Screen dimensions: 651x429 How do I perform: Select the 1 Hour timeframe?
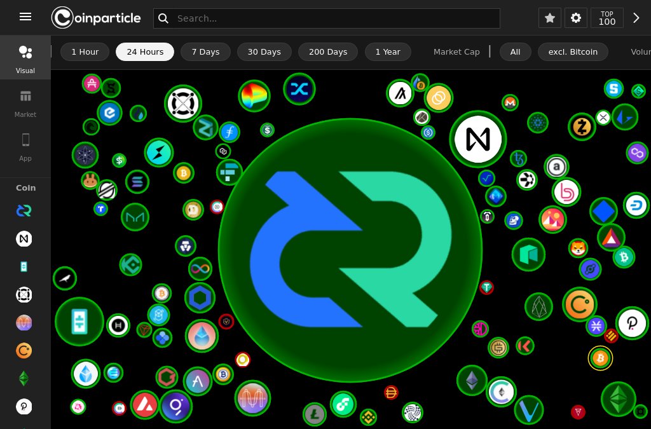(x=85, y=52)
